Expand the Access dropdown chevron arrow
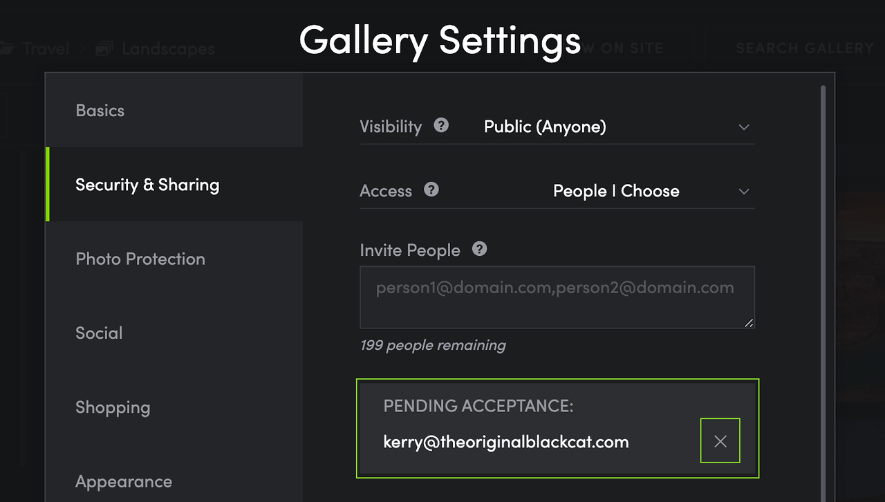Image resolution: width=885 pixels, height=502 pixels. click(x=744, y=192)
